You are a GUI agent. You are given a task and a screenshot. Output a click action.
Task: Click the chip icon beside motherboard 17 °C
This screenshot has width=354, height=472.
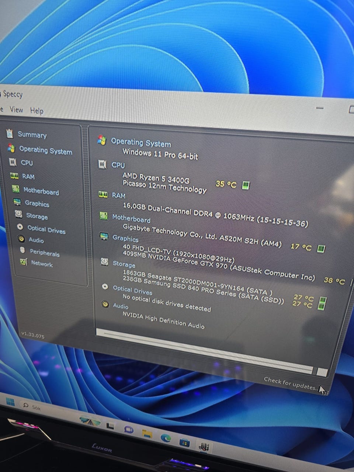(x=321, y=249)
